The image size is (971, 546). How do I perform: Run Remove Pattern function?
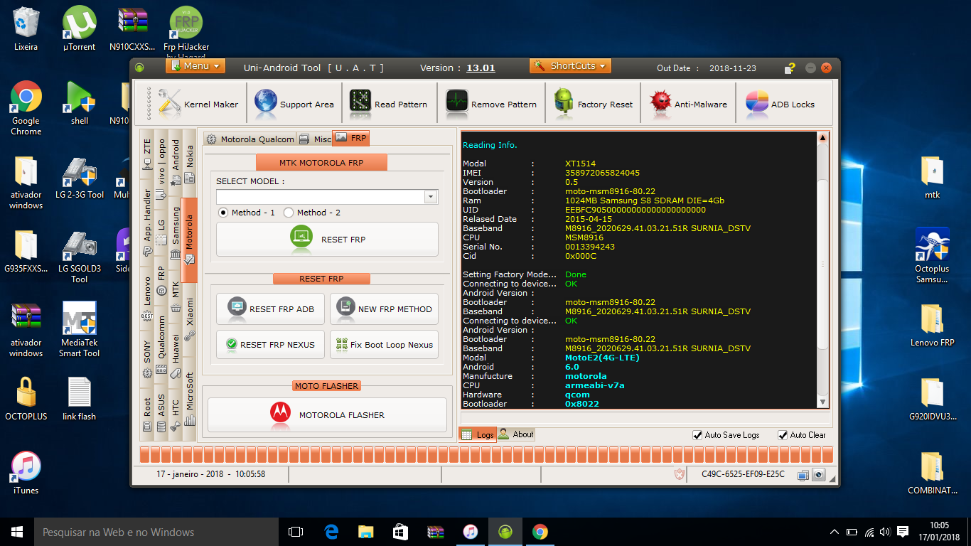[491, 104]
